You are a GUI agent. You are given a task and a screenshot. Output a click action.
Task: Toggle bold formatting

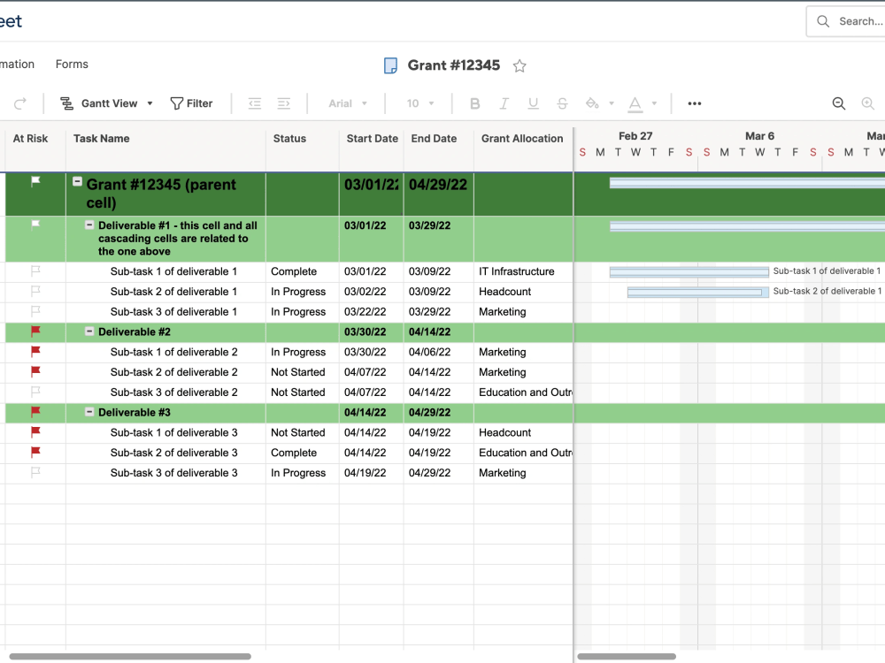pyautogui.click(x=475, y=103)
